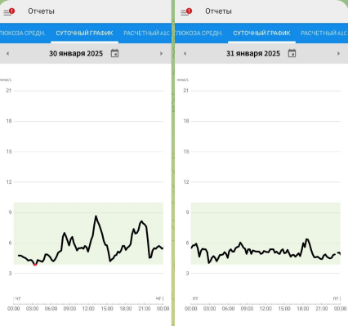Go to previous day from 30 января 2025
348x326 pixels.
pos(7,54)
